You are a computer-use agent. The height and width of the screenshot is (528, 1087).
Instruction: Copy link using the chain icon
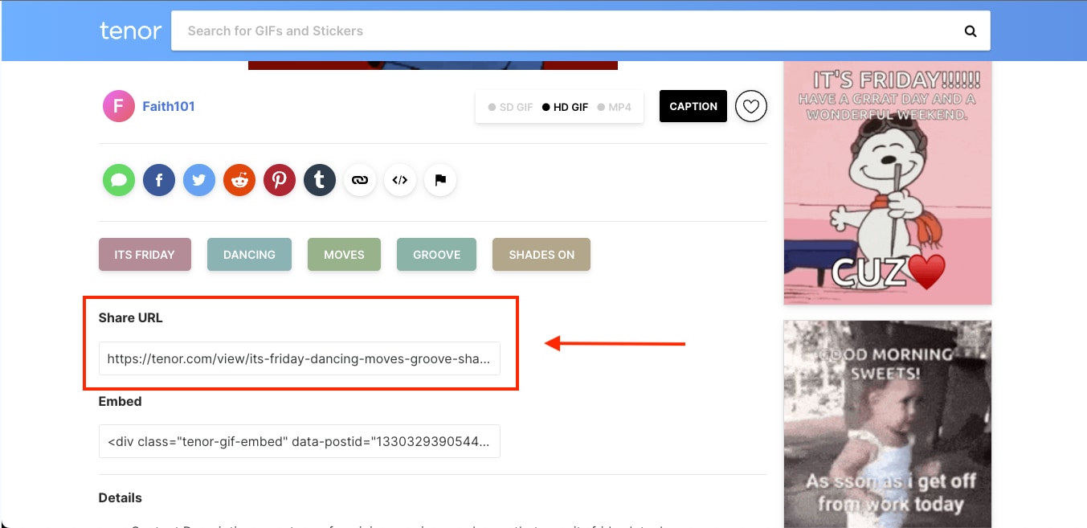click(360, 181)
